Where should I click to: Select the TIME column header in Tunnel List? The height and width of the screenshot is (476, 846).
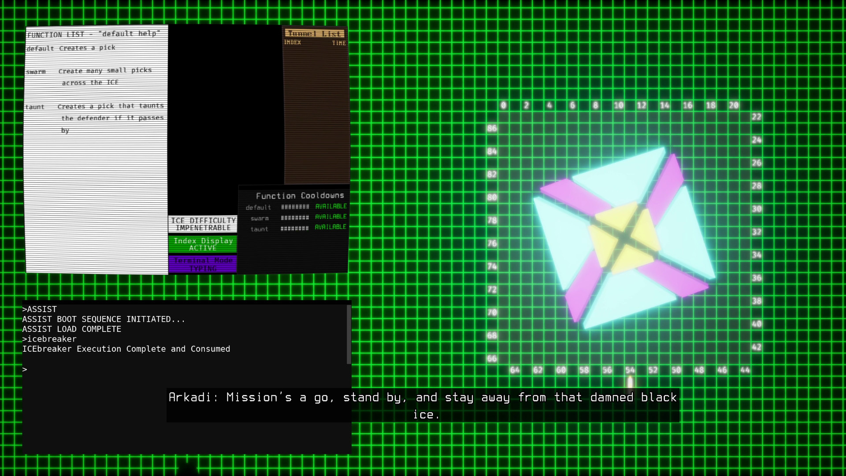(338, 43)
